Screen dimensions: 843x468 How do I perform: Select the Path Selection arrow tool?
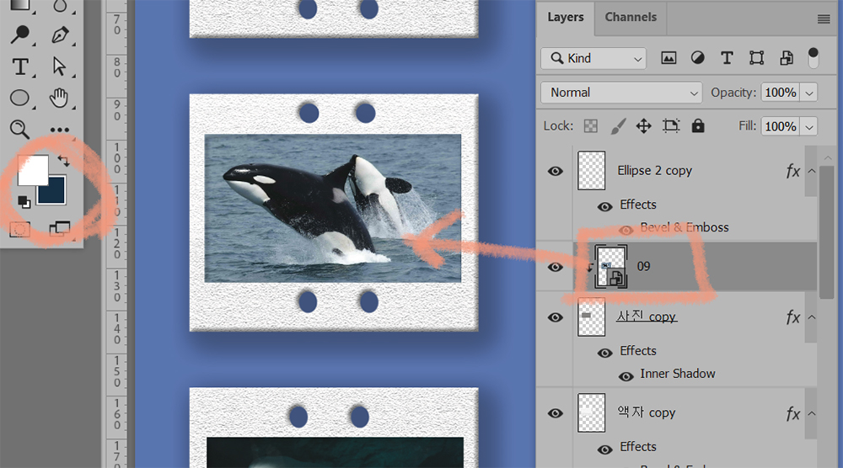point(59,66)
